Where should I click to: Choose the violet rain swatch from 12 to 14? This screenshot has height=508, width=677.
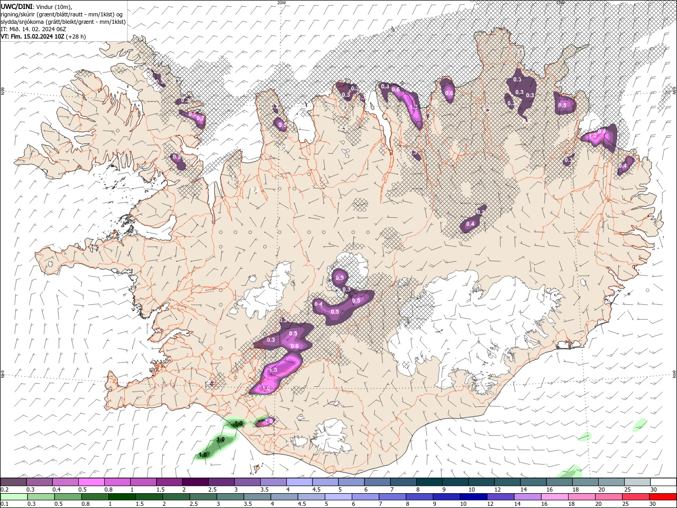(500, 497)
